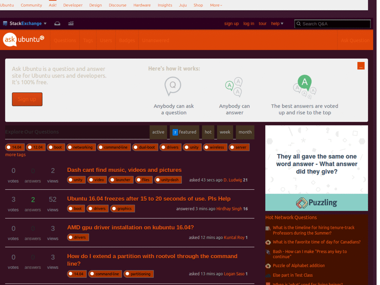380x285 pixels.
Task: Click the launcher tag on Dash question
Action: [121, 180]
